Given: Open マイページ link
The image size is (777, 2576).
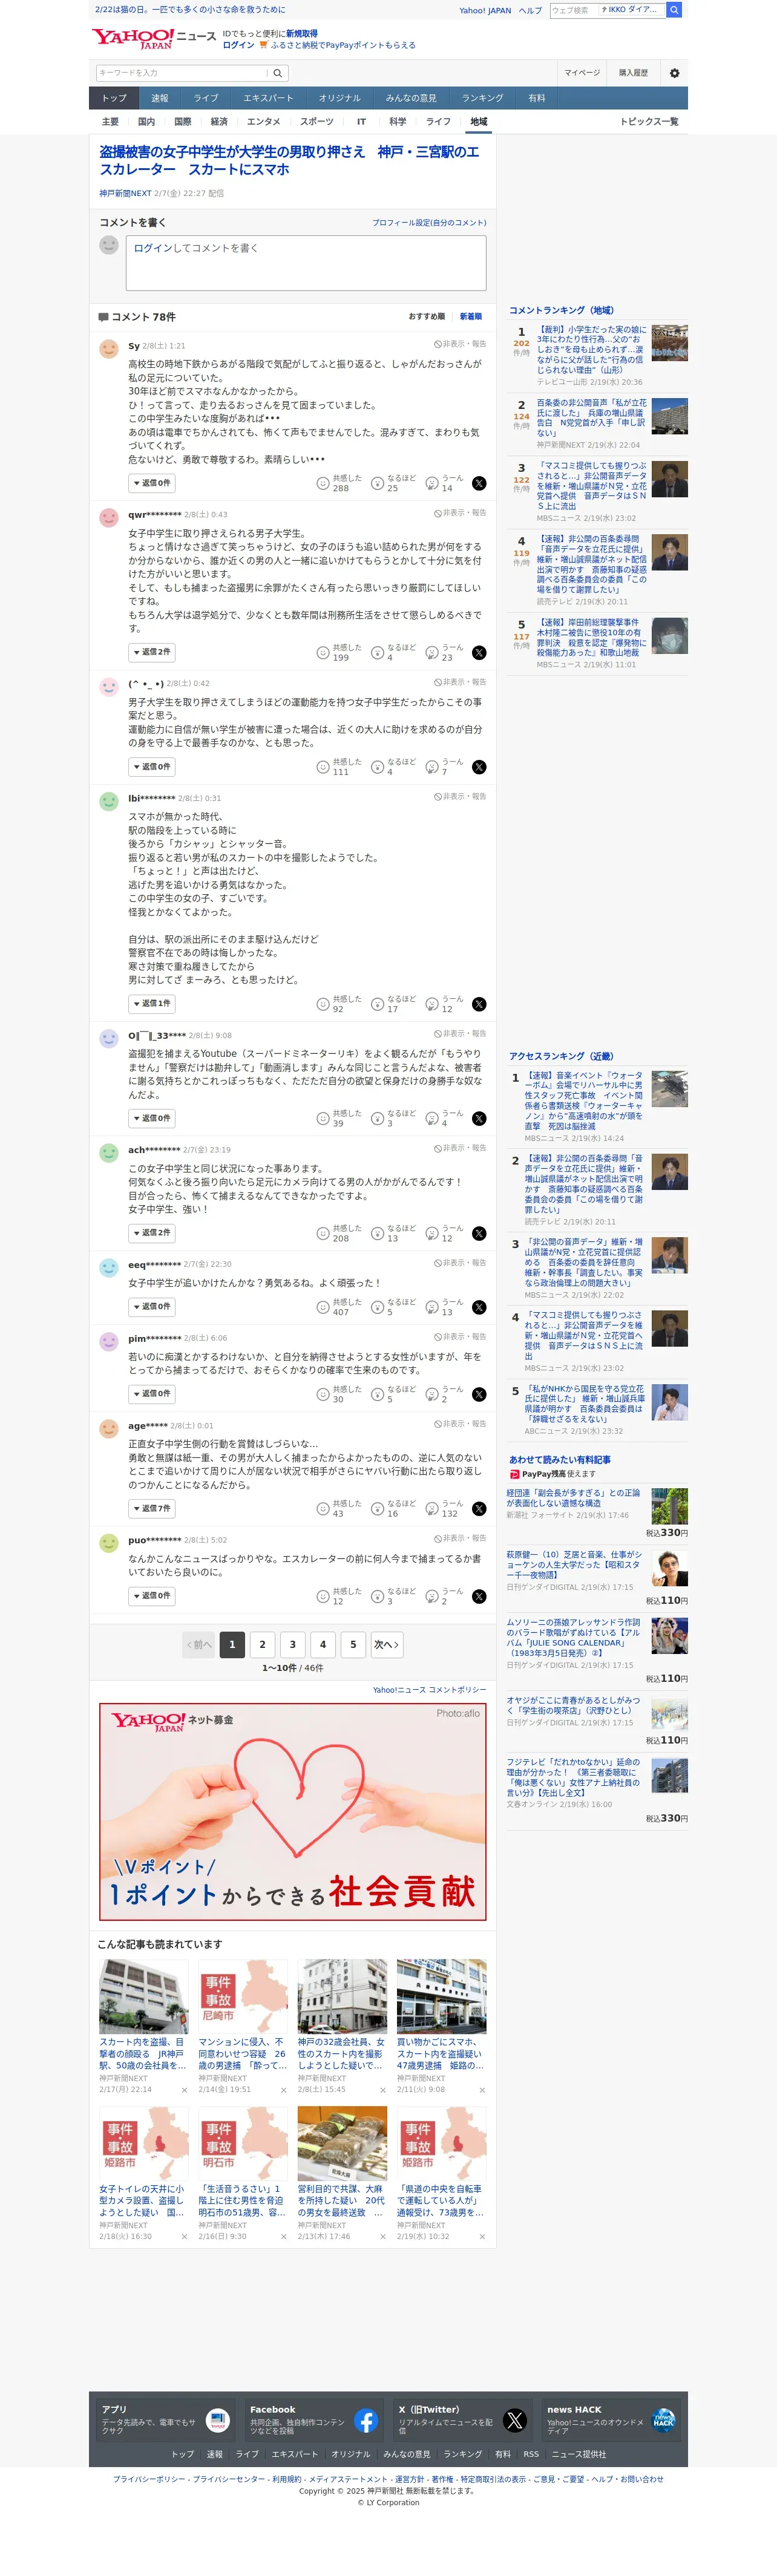Looking at the screenshot, I should pyautogui.click(x=582, y=73).
